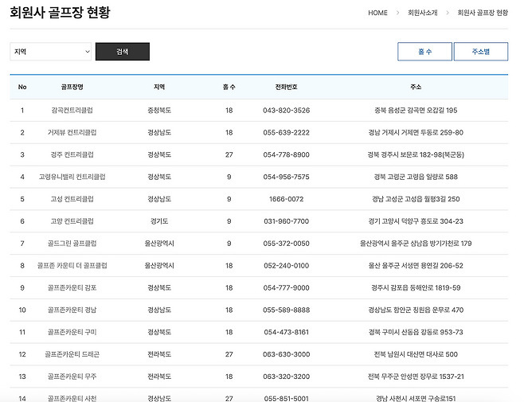Sort the list by 홀 수 button
Viewport: 524px width, 402px height.
point(424,52)
